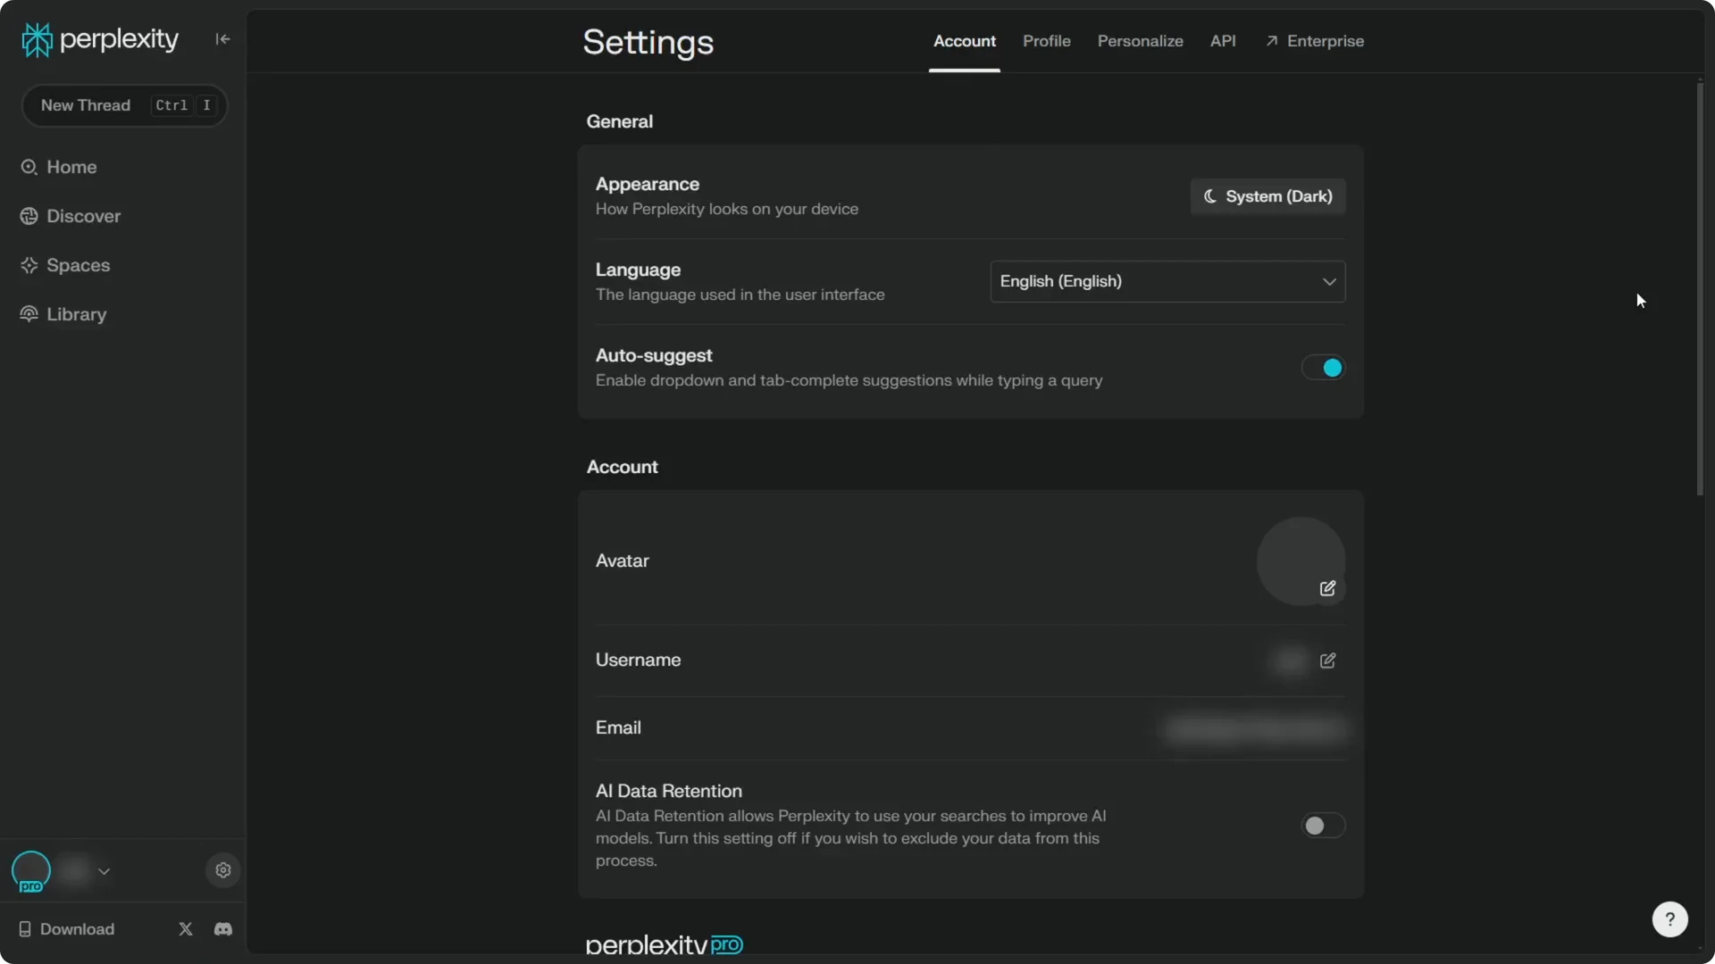Go to Discover in the sidebar

pos(83,216)
